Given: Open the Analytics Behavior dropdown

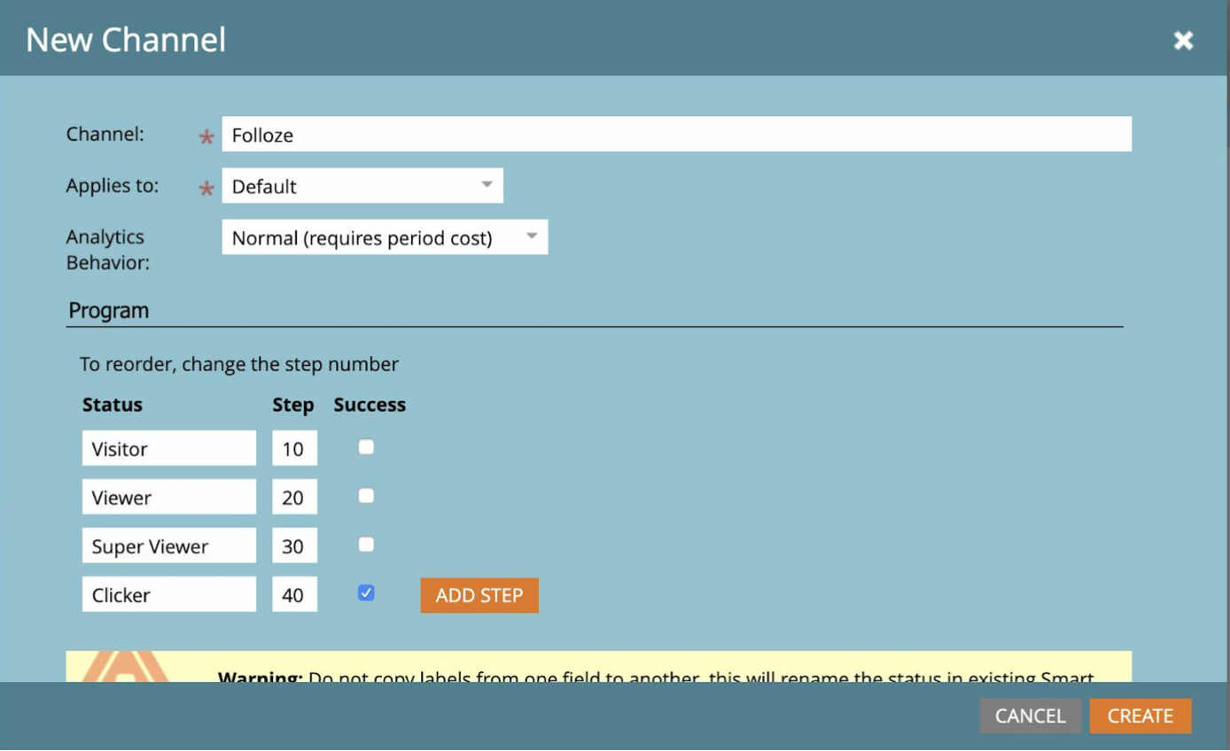Looking at the screenshot, I should (x=385, y=237).
